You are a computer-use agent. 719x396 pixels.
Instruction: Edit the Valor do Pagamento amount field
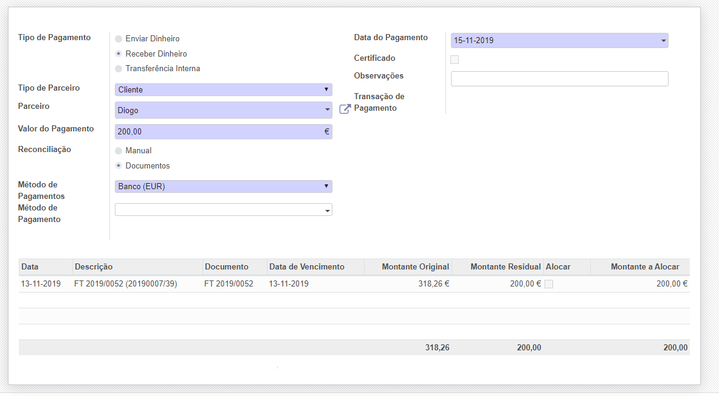point(219,131)
